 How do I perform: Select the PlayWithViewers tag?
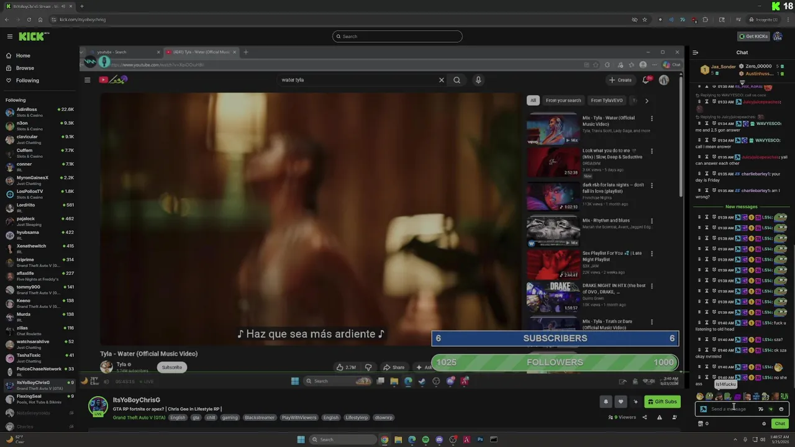pyautogui.click(x=299, y=418)
